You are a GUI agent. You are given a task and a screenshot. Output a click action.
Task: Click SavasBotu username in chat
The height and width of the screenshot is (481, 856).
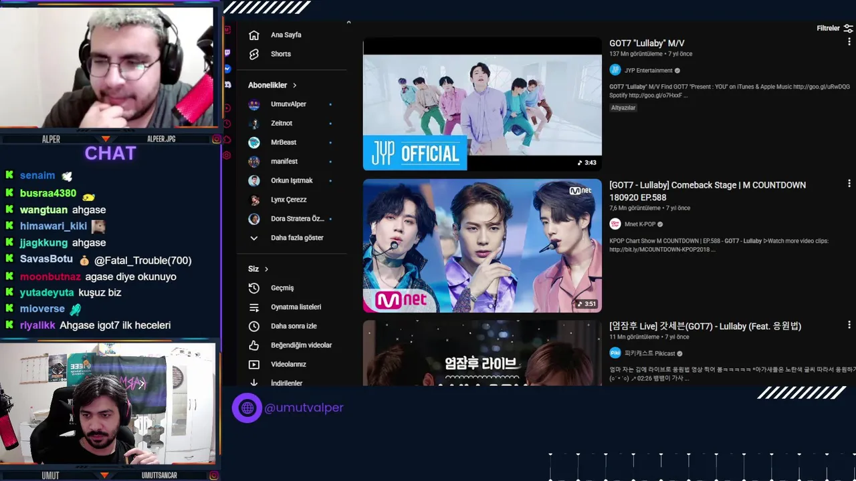[46, 260]
